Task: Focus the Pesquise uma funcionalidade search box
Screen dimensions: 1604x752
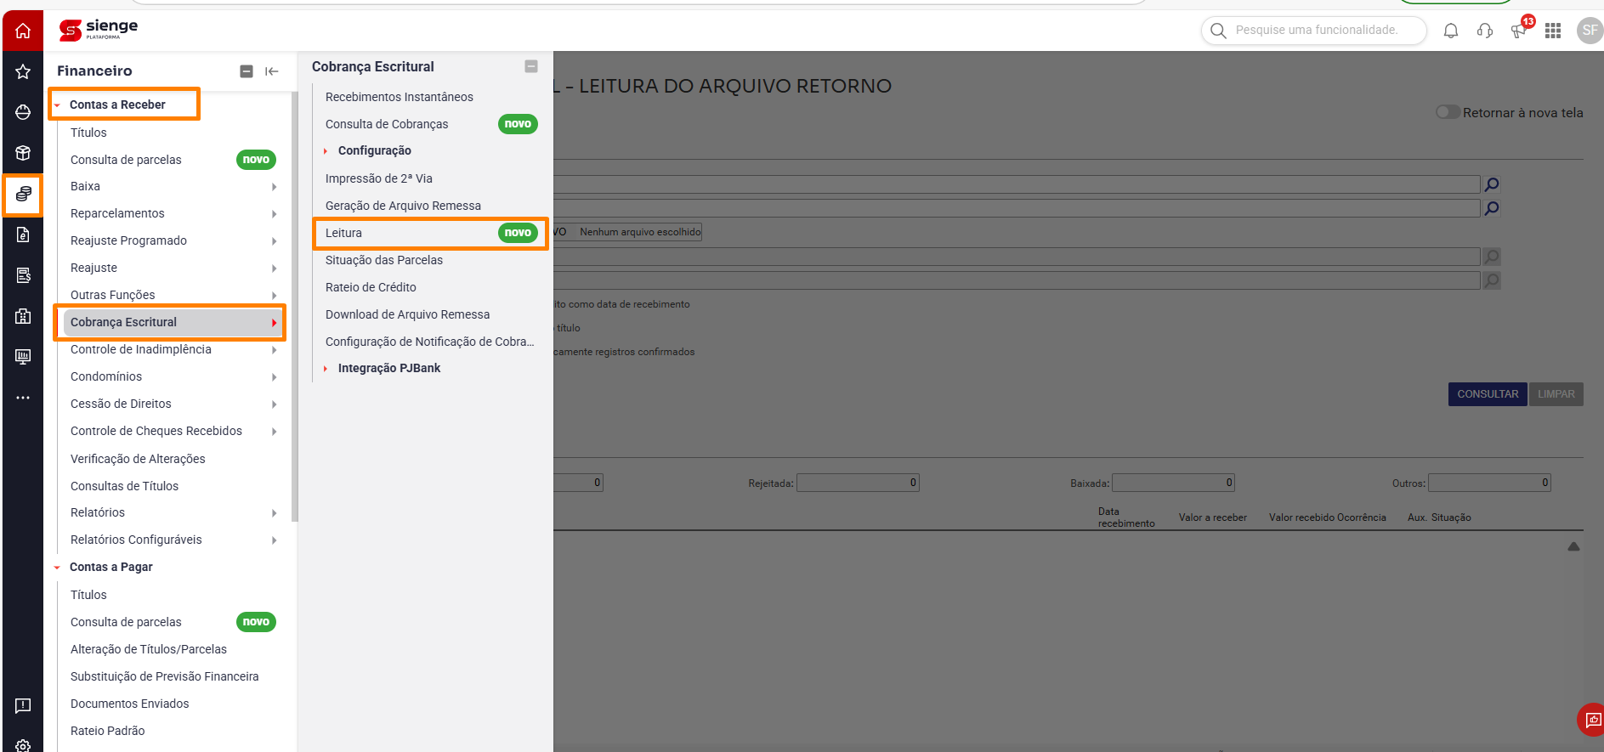Action: (1316, 30)
